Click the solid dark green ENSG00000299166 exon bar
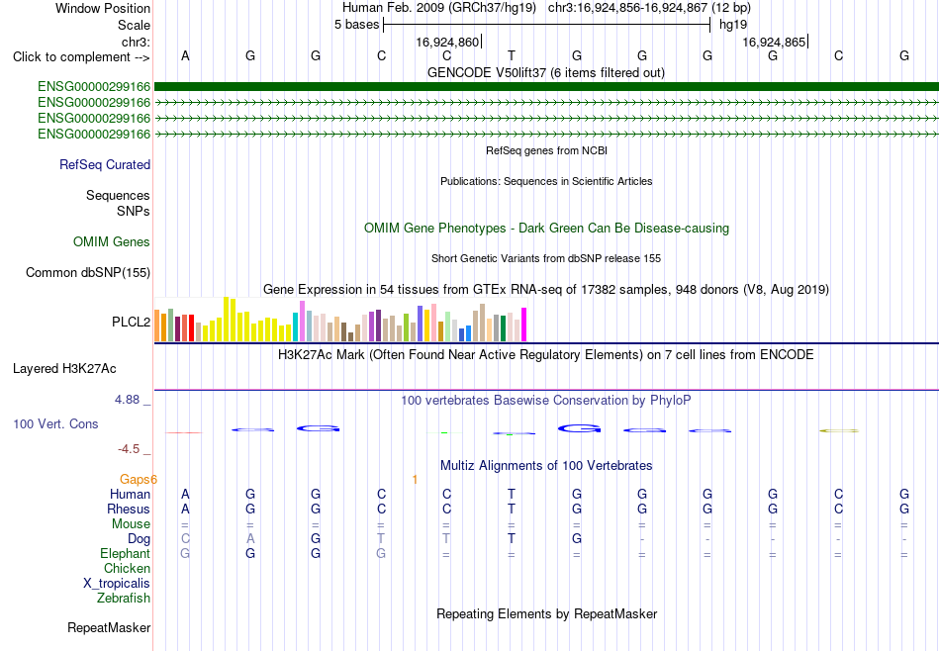This screenshot has width=940, height=651. coord(546,86)
